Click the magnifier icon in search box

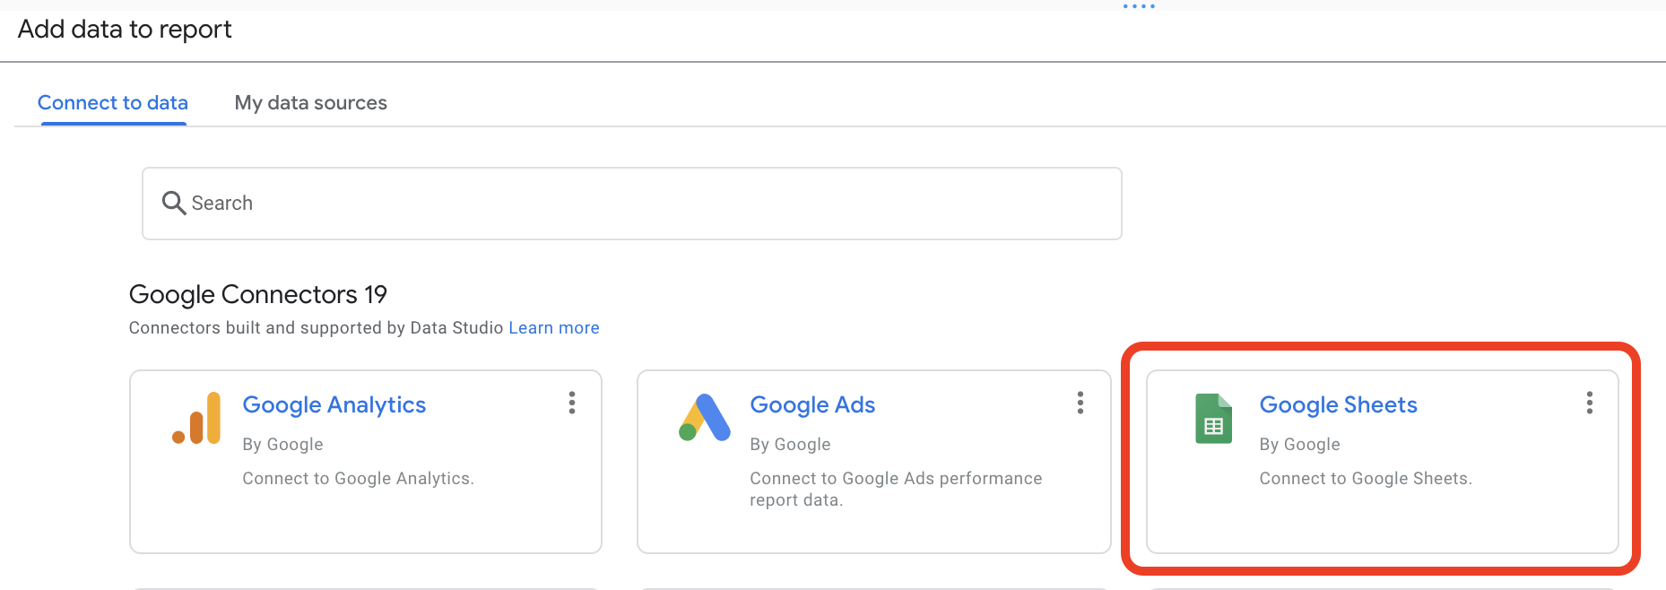point(173,203)
